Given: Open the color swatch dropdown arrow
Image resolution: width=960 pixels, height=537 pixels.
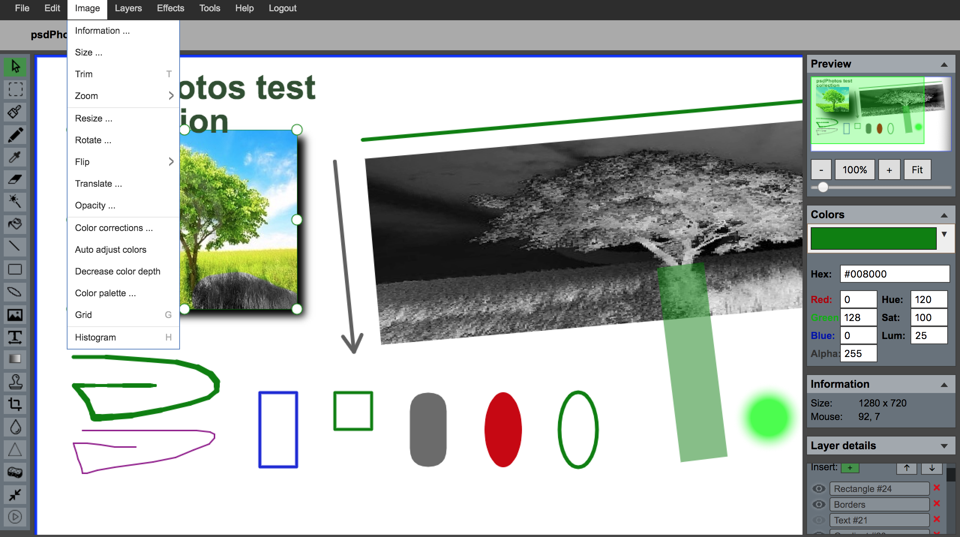Looking at the screenshot, I should tap(944, 234).
